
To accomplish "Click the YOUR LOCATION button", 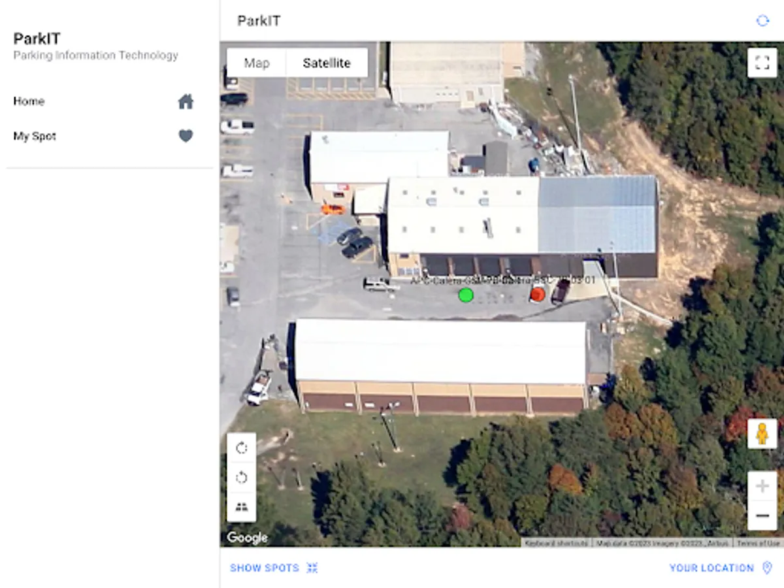I will [x=721, y=568].
